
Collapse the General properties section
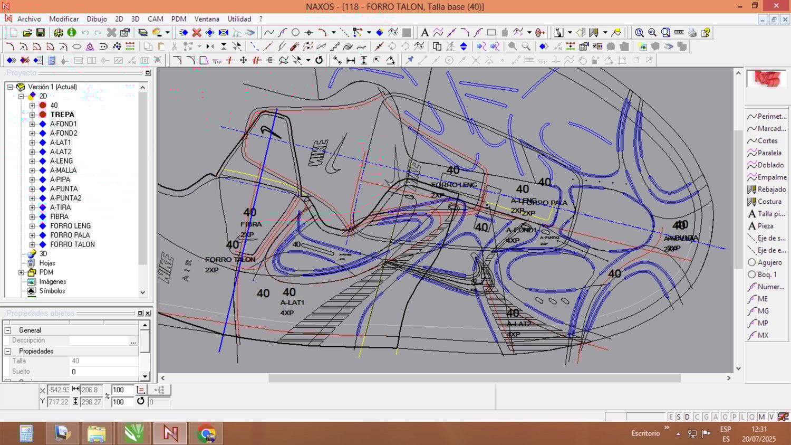click(x=8, y=330)
